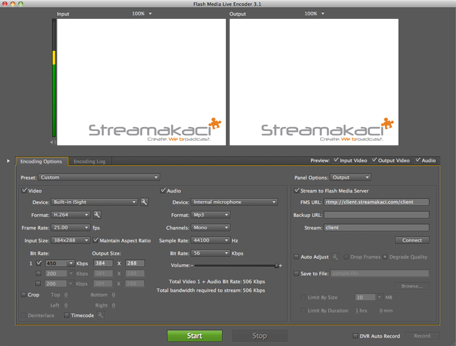The image size is (456, 346).
Task: Open audio Bit Rate 56 dropdown
Action: (210, 254)
